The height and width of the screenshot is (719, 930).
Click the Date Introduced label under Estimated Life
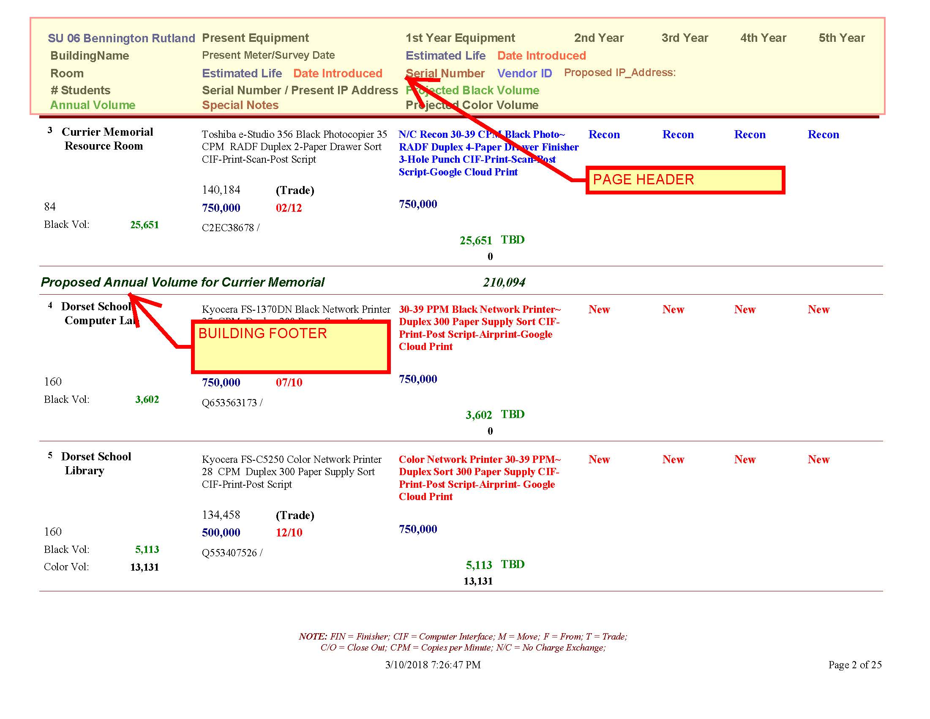tap(337, 73)
